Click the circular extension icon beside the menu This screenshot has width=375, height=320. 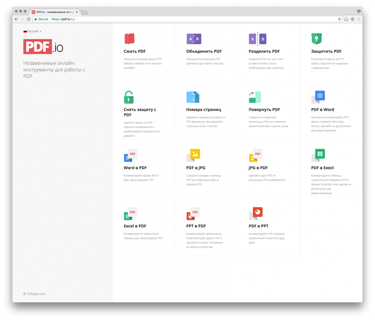click(352, 19)
